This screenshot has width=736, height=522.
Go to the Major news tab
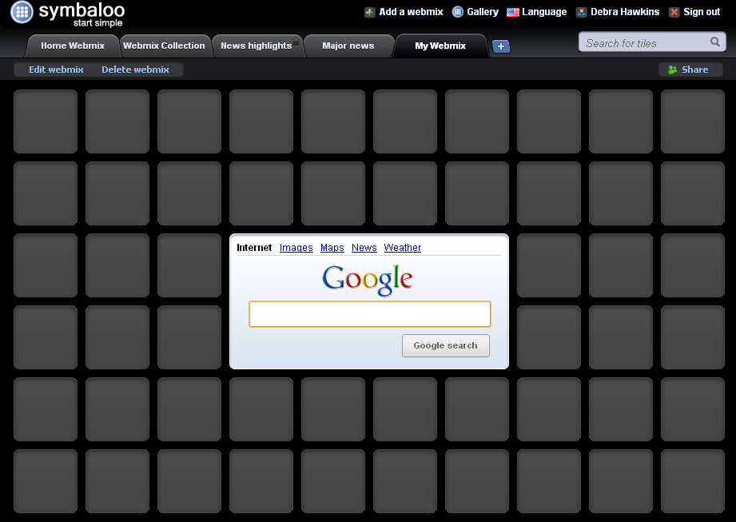pyautogui.click(x=348, y=46)
